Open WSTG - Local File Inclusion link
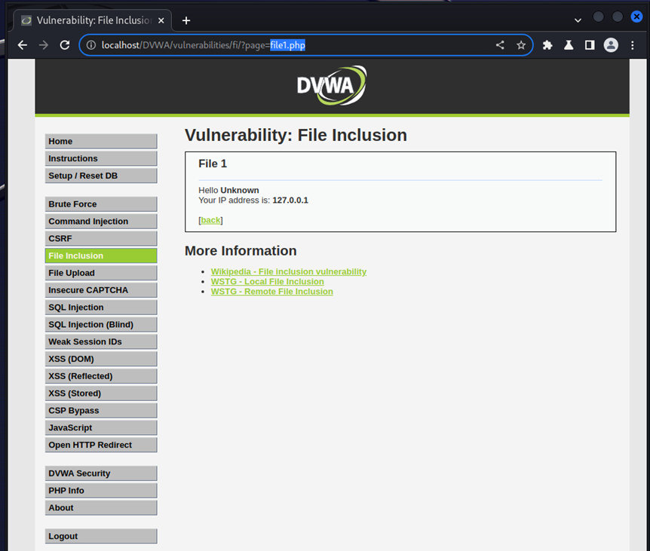The image size is (650, 551). pyautogui.click(x=268, y=282)
